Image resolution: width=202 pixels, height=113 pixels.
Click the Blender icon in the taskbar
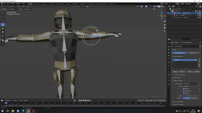coord(28,111)
